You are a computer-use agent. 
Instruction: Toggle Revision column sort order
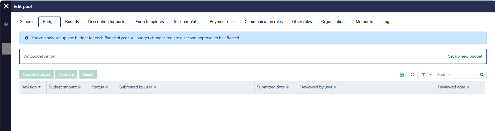pos(31,87)
